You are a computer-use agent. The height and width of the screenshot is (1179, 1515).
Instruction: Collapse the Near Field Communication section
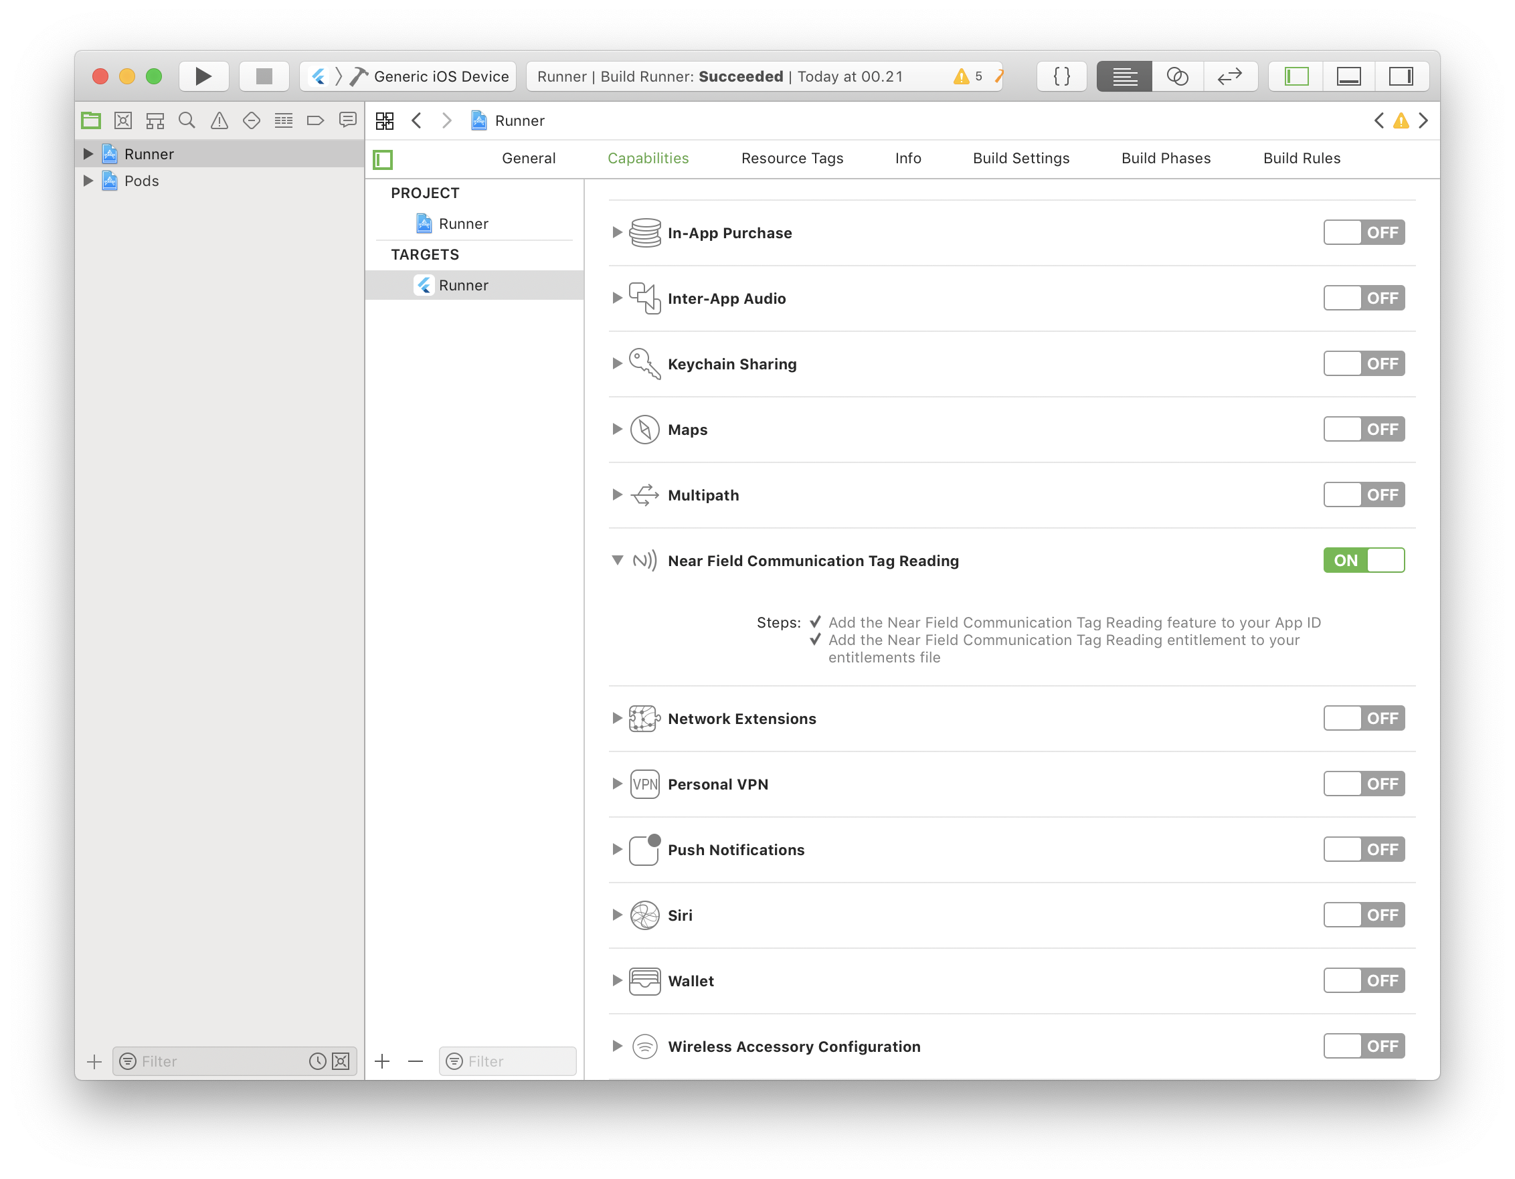click(617, 560)
